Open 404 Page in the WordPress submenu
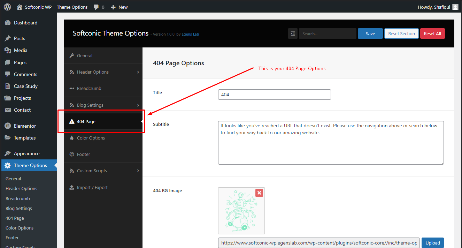This screenshot has height=248, width=462. point(15,218)
